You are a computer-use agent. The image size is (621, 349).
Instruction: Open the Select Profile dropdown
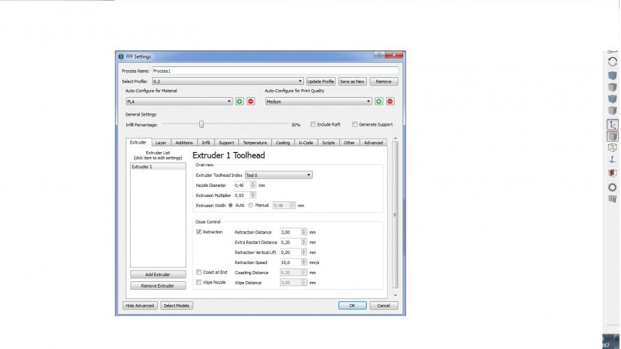tap(228, 81)
